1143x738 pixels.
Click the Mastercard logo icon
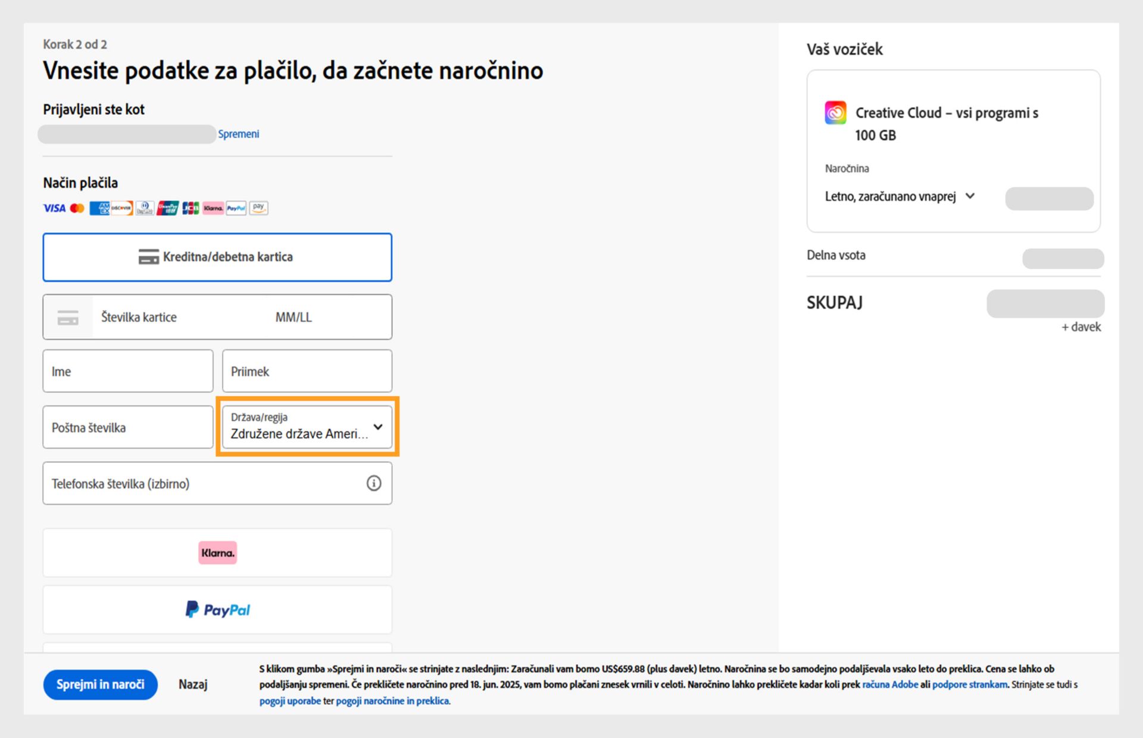coord(77,208)
